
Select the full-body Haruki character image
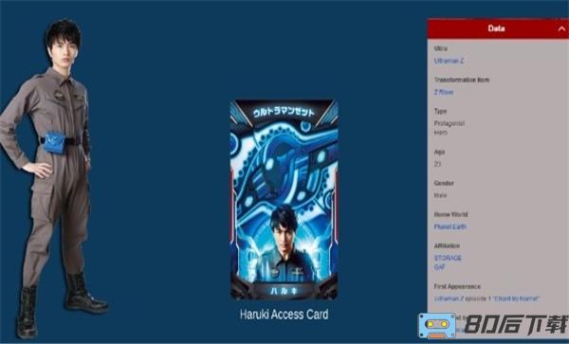(x=54, y=177)
